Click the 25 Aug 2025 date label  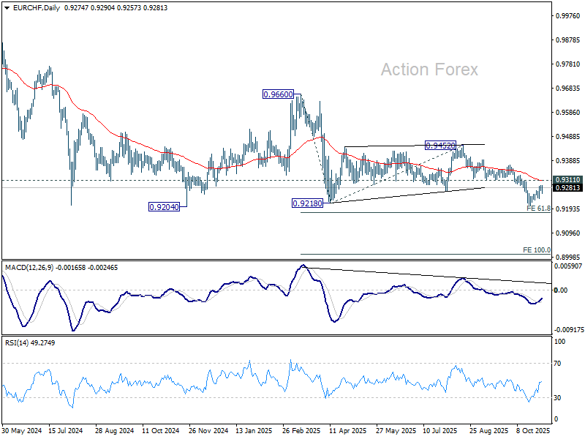pos(488,430)
